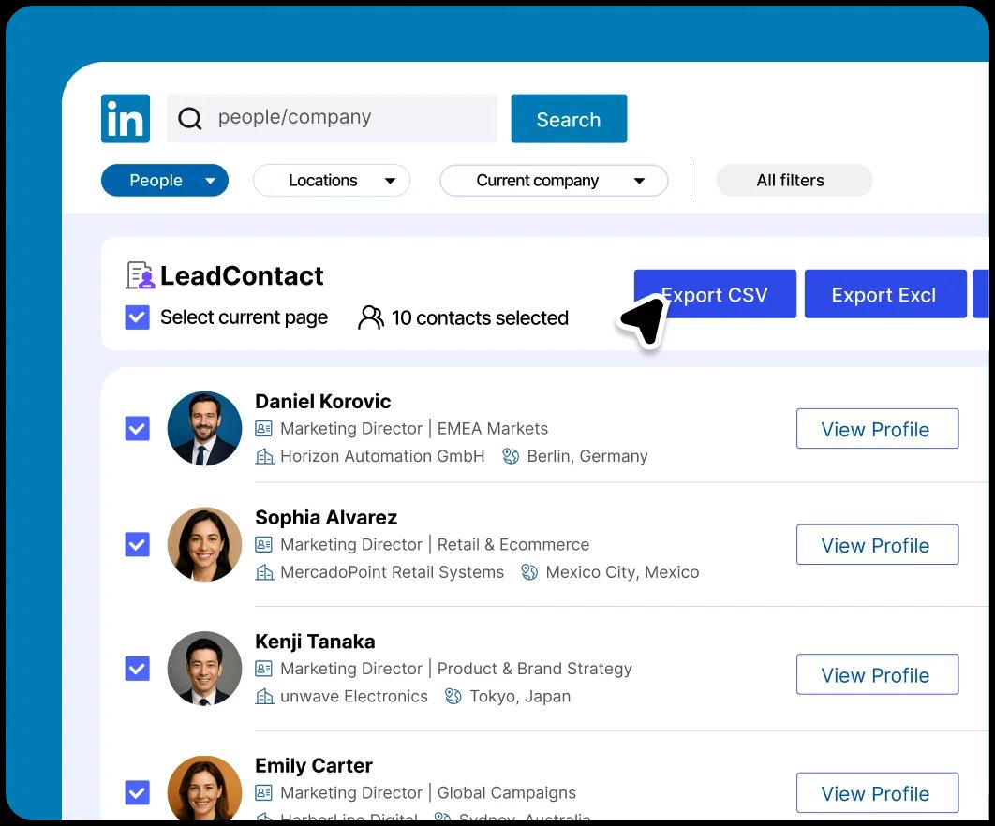Click 'Berlin, Germany' location text
Screen dimensions: 995x826
pos(587,456)
